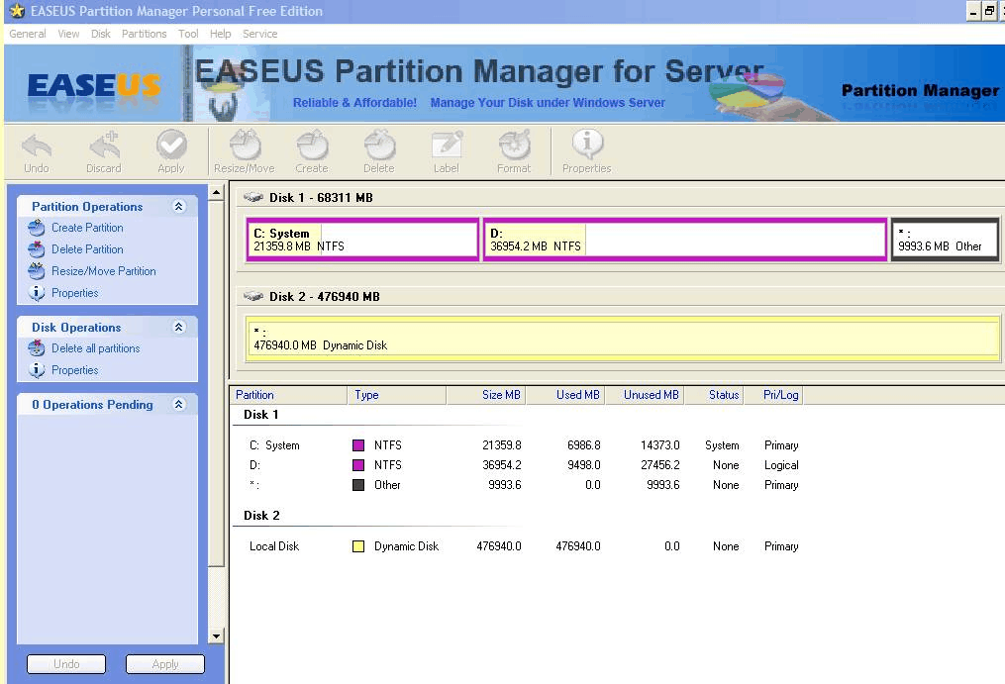Click the Delete Partition sidebar icon

tap(37, 249)
